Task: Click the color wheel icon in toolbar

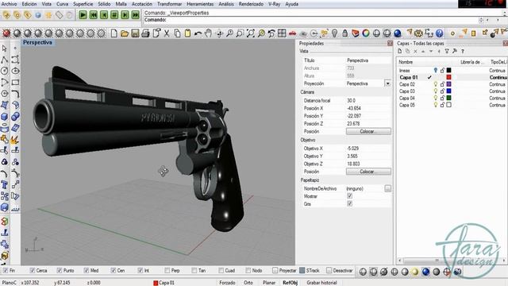Action: pyautogui.click(x=366, y=33)
